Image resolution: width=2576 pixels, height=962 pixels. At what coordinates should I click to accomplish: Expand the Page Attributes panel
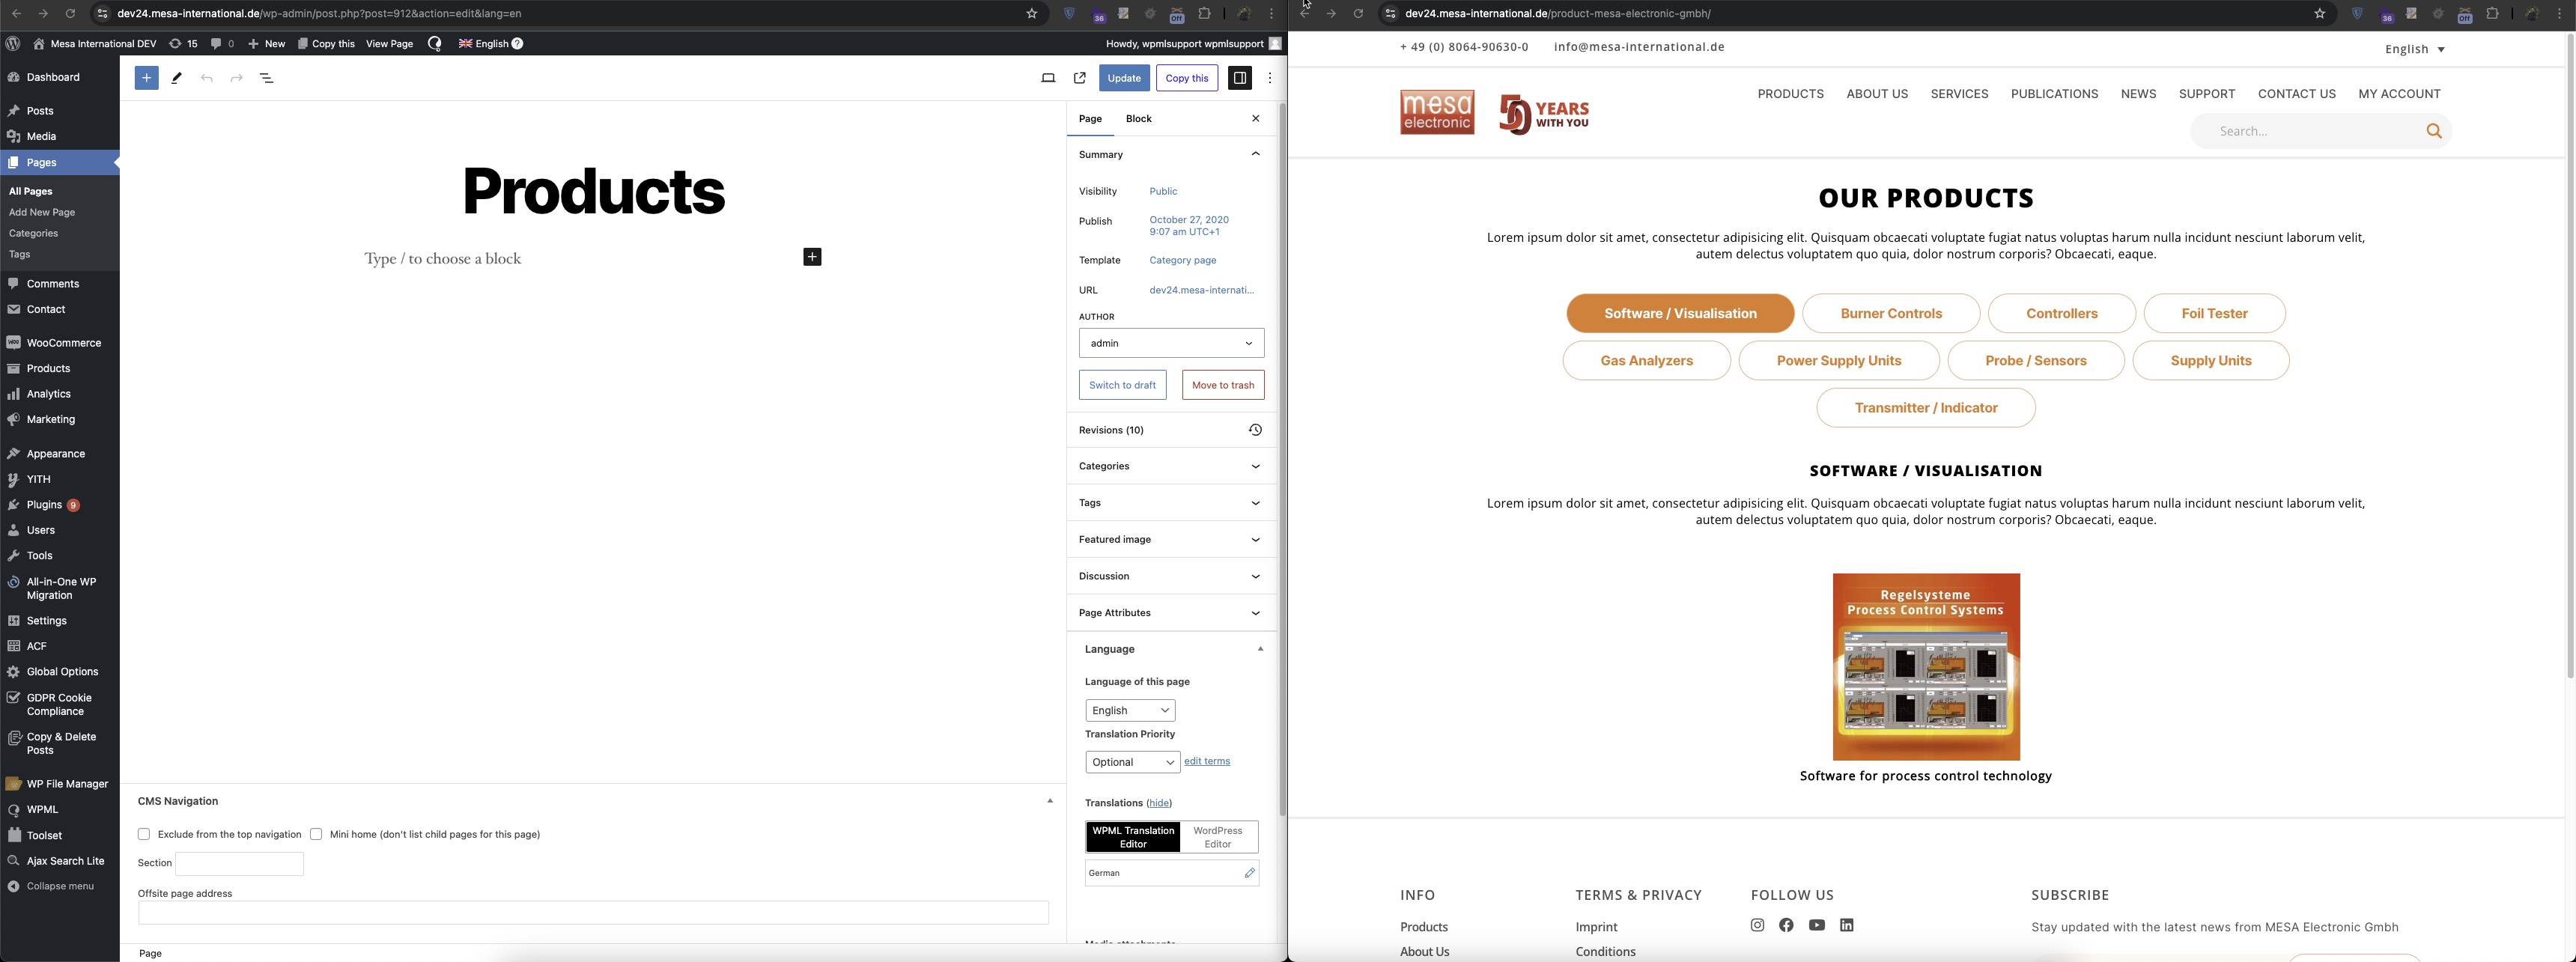point(1170,614)
